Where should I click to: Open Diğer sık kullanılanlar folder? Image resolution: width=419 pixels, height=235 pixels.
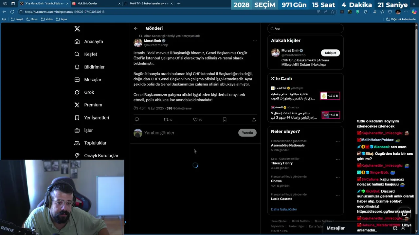[x=401, y=19]
